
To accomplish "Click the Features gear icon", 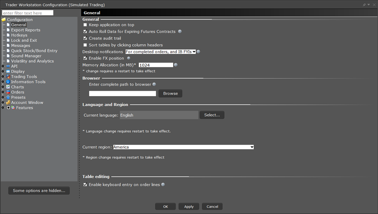I will point(13,108).
